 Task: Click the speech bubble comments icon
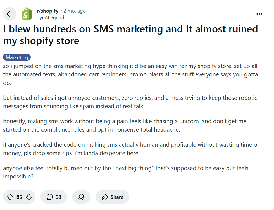pos(50,197)
